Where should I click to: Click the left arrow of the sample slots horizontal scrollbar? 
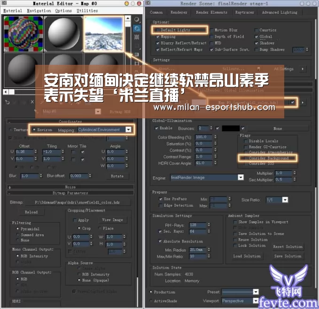click(6, 92)
